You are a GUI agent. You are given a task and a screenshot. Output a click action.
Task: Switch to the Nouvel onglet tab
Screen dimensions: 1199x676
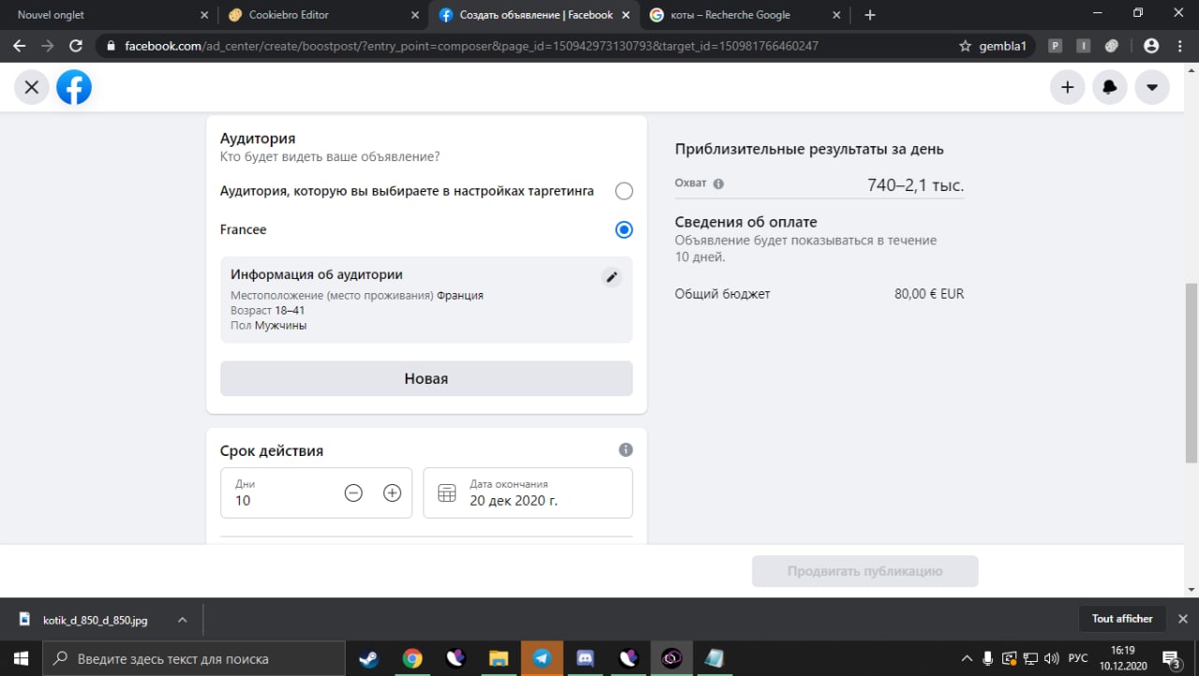pos(108,15)
